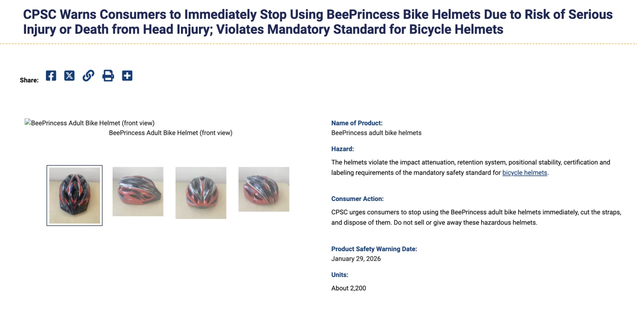This screenshot has height=312, width=637.
Task: Share this warning on Facebook
Action: pyautogui.click(x=51, y=76)
